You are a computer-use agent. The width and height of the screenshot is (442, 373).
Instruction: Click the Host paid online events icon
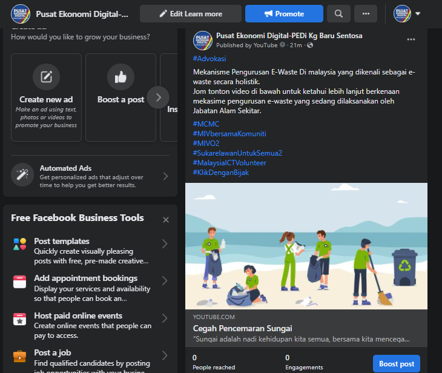pyautogui.click(x=20, y=319)
